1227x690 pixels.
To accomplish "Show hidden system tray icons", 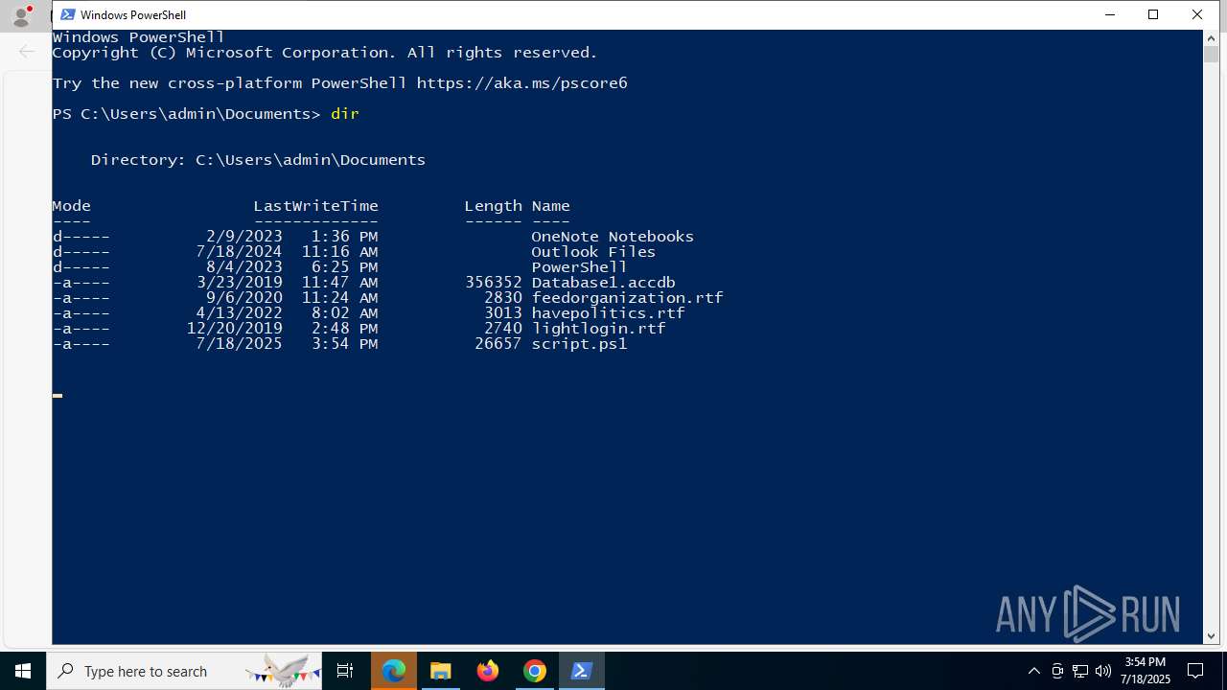I will [1033, 671].
